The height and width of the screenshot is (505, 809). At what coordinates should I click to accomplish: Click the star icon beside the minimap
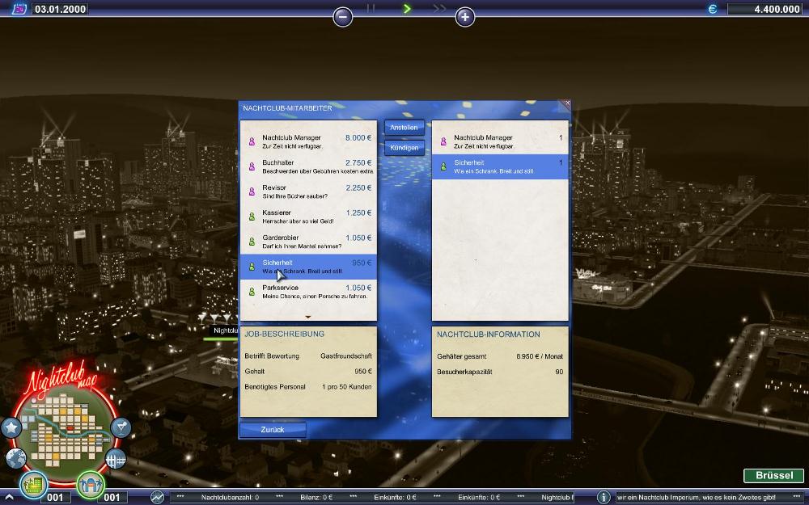click(11, 427)
